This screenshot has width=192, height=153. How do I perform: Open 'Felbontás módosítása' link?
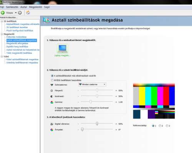click(17, 37)
